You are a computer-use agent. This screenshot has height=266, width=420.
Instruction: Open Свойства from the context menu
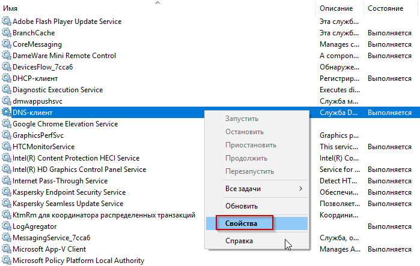pos(241,223)
